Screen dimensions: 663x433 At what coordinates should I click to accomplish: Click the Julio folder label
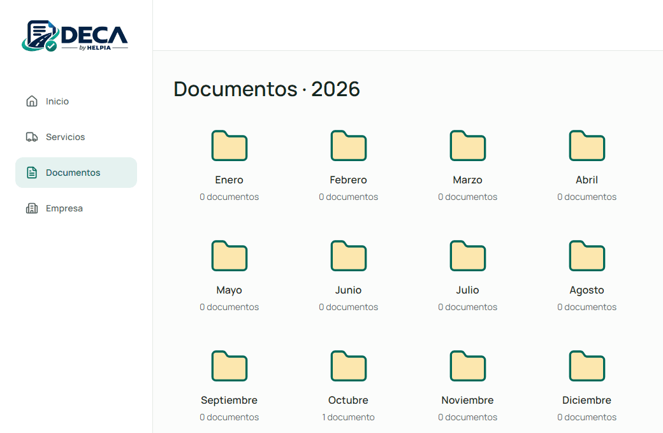click(x=468, y=290)
